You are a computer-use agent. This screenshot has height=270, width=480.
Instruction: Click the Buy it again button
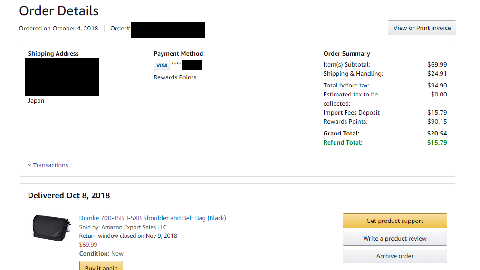tap(101, 266)
